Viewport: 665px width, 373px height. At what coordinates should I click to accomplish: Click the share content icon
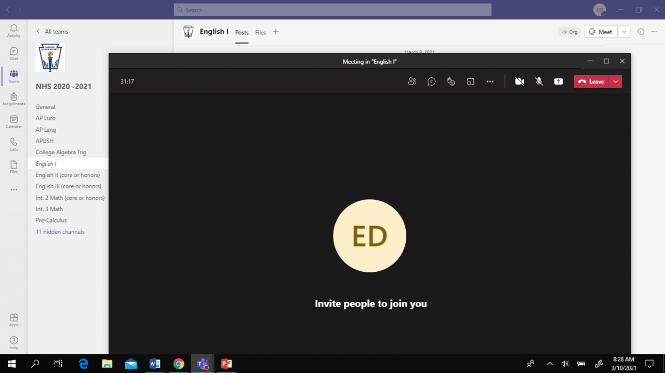tap(558, 81)
